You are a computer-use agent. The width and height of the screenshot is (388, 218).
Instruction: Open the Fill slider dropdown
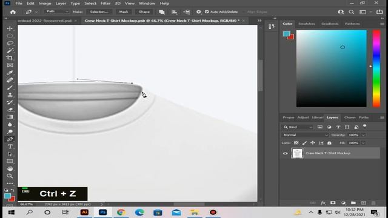pos(363,143)
